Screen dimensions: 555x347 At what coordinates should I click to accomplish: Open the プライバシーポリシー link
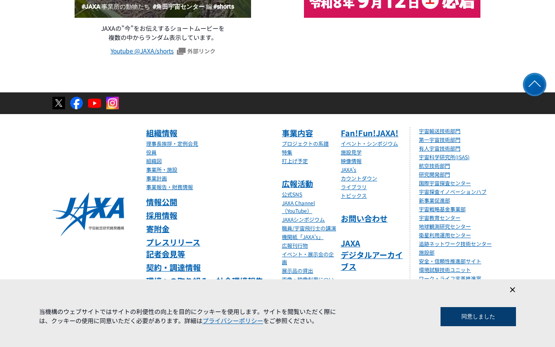(x=233, y=321)
